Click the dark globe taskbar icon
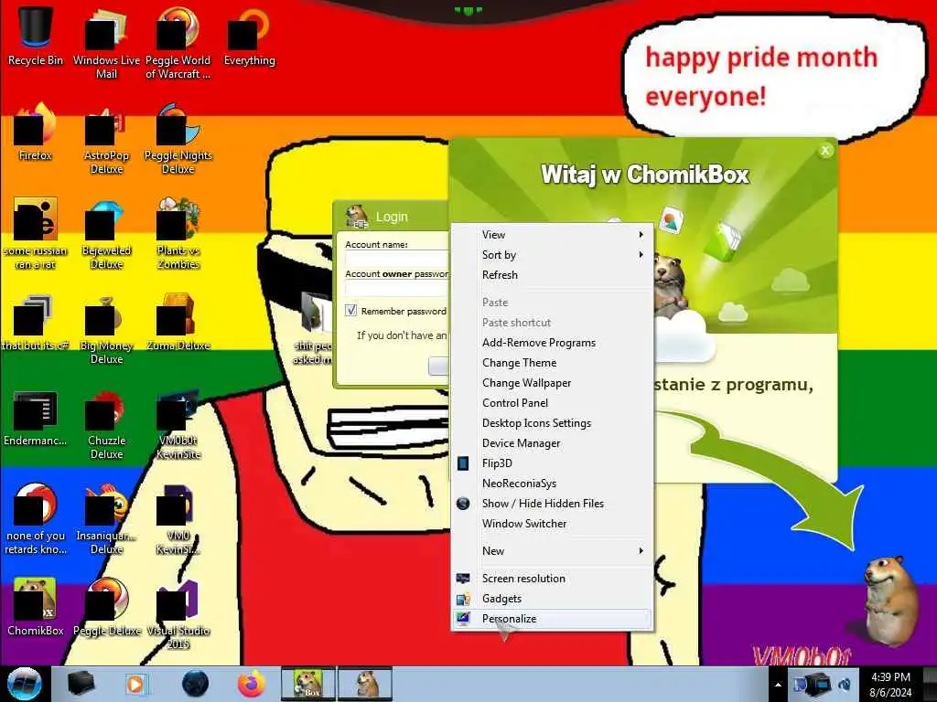The width and height of the screenshot is (937, 702). tap(195, 684)
